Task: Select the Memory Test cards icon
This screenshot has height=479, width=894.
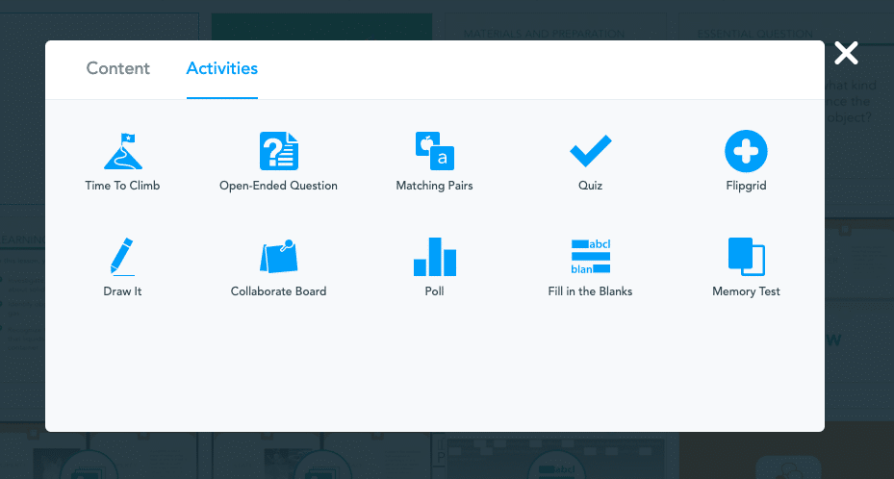Action: (x=746, y=257)
